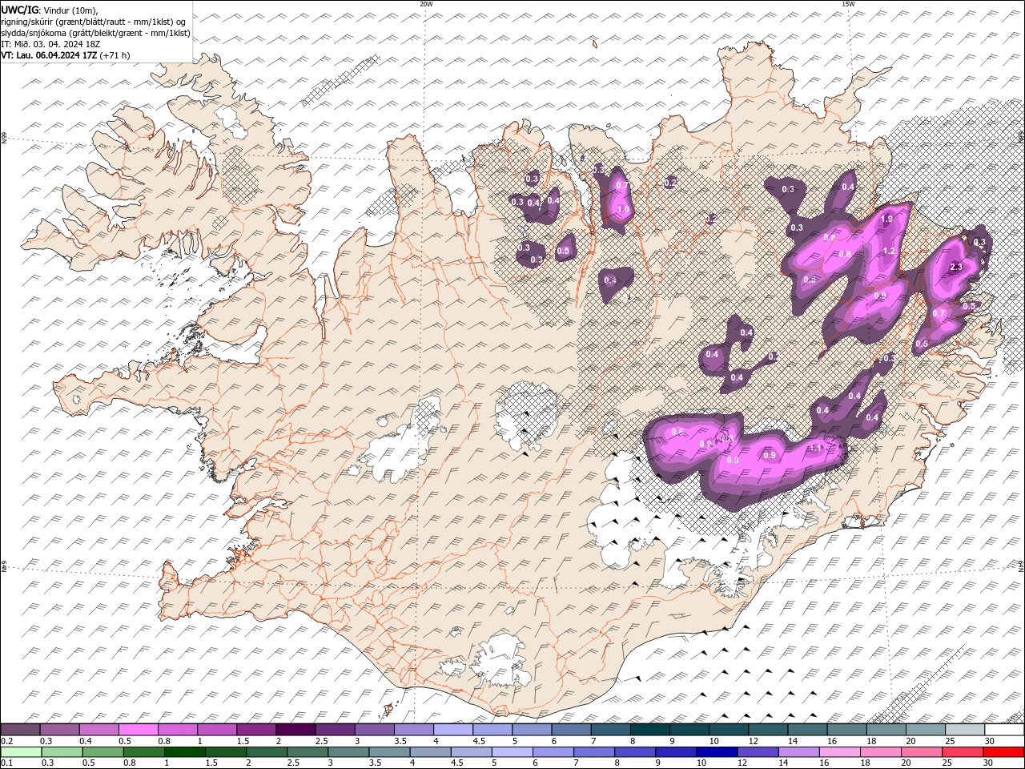
Task: Click the 0.8 snowfall value in the northeast
Action: click(x=845, y=255)
